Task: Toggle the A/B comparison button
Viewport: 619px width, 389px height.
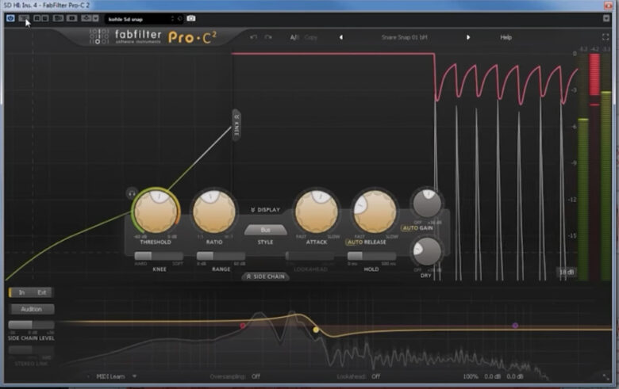Action: [x=294, y=37]
